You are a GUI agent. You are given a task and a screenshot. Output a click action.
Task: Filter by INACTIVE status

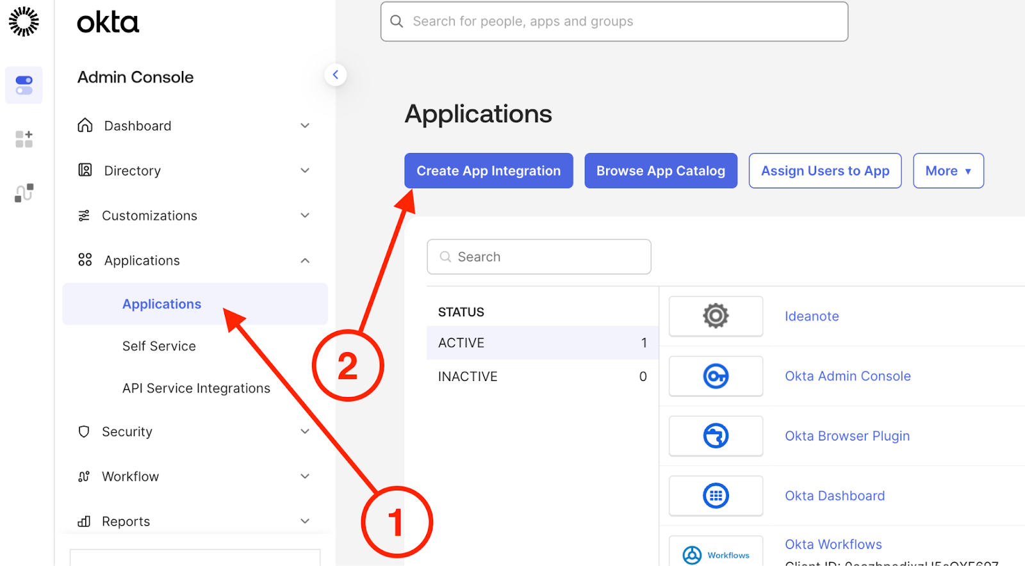point(543,376)
